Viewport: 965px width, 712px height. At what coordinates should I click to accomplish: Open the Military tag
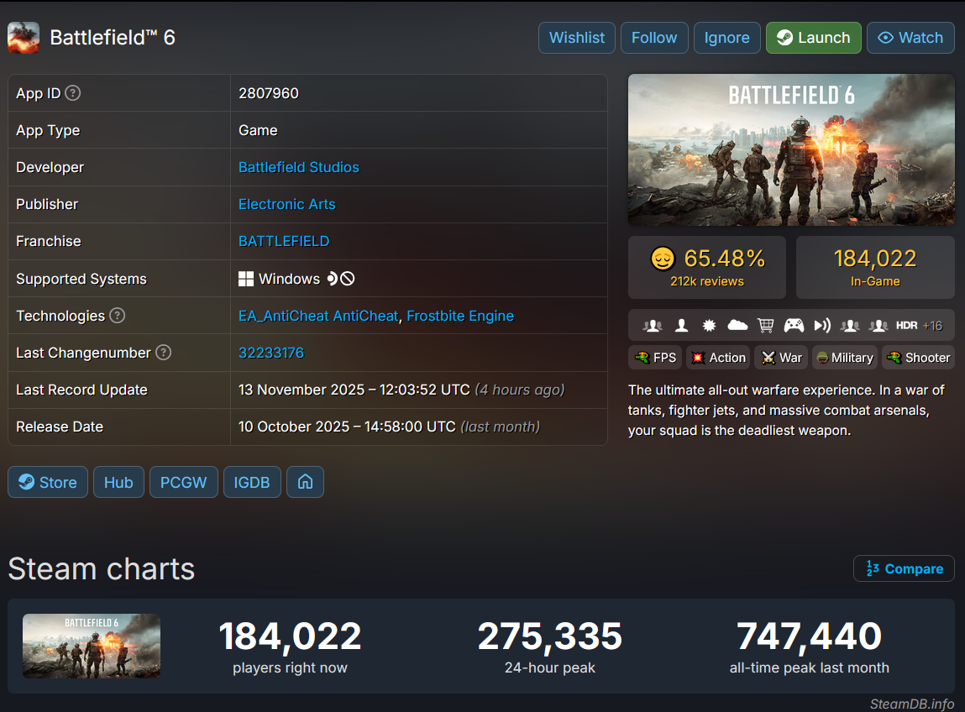click(x=843, y=358)
